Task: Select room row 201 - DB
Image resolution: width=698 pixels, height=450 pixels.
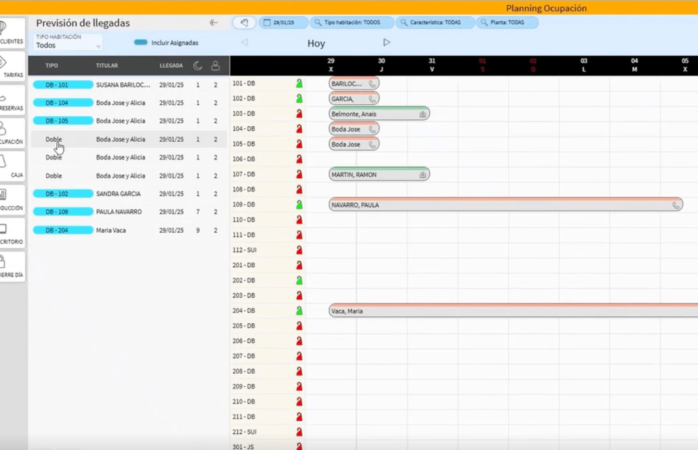Action: [268, 265]
